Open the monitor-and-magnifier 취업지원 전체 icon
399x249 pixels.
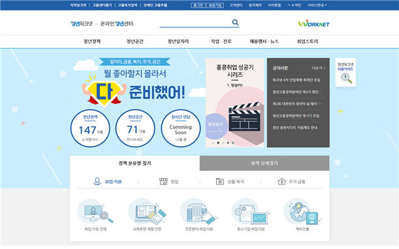point(95,211)
